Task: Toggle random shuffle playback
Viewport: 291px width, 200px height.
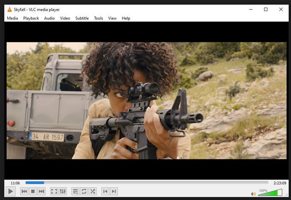Action: click(92, 191)
